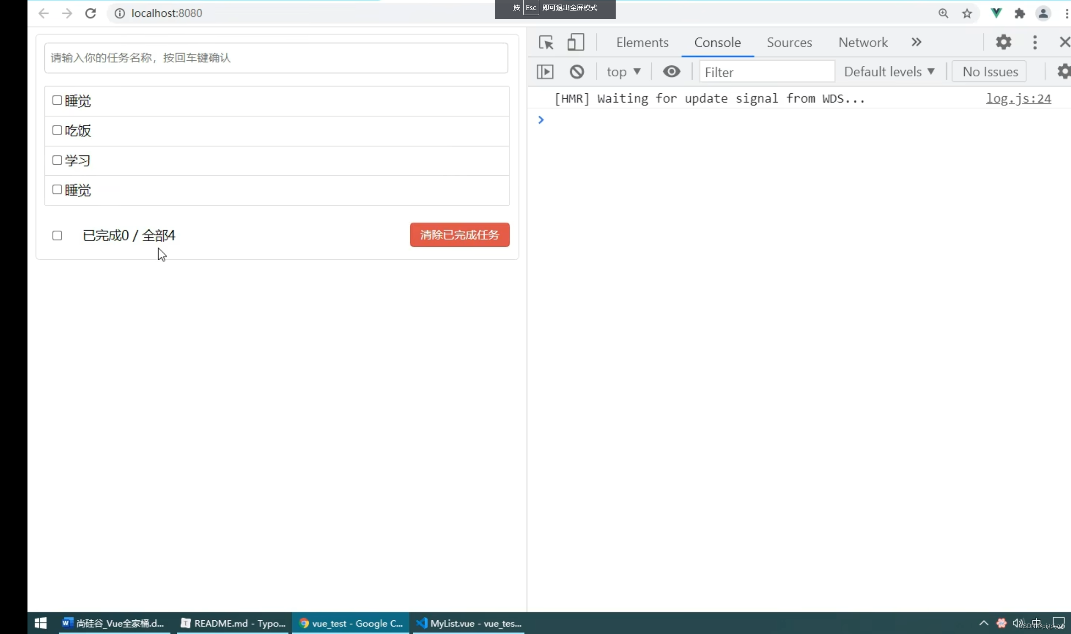Image resolution: width=1071 pixels, height=634 pixels.
Task: Focus the console Filter field
Action: pyautogui.click(x=767, y=72)
